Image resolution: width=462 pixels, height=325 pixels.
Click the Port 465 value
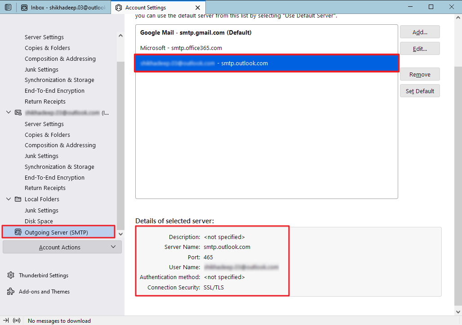(208, 257)
